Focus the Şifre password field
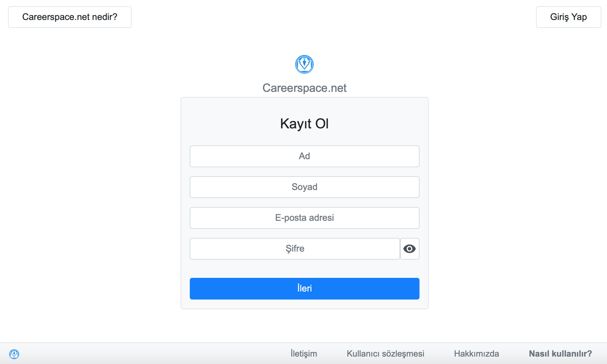Viewport: 607px width, 364px height. click(295, 249)
